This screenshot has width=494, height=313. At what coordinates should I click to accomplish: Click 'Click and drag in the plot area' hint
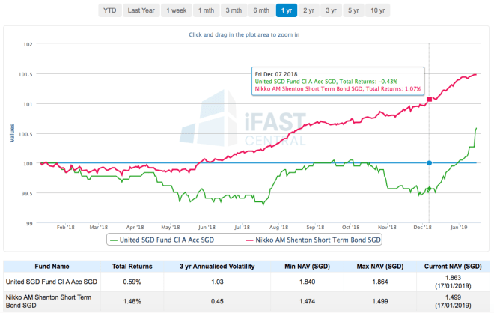click(x=244, y=34)
